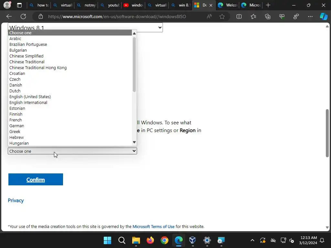Open File Explorer from taskbar
Screen dimensions: 331x248
136,240
